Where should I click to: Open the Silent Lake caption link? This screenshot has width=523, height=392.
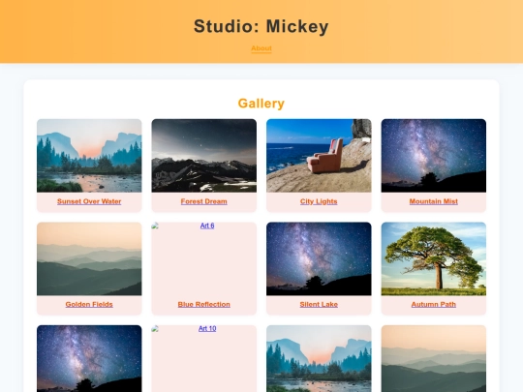(319, 304)
